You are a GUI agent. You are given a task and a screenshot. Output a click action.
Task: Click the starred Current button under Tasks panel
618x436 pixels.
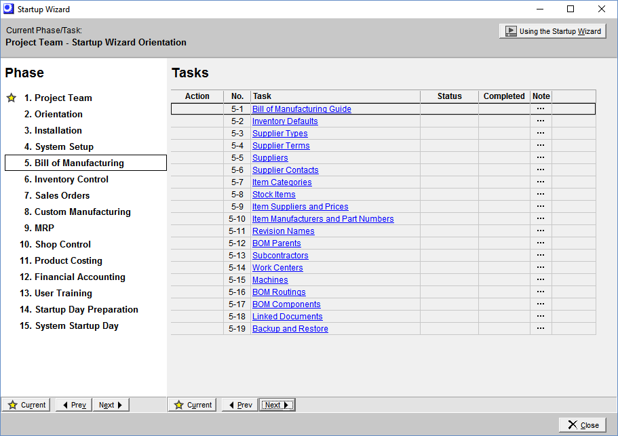[x=192, y=404]
